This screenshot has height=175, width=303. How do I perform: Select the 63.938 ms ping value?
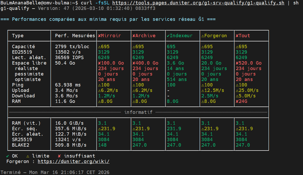(x=68, y=85)
